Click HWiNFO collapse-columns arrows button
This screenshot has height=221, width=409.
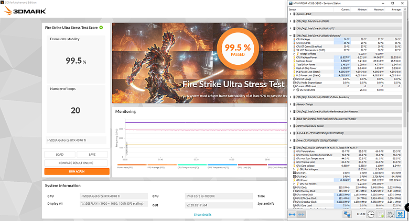click(x=301, y=215)
